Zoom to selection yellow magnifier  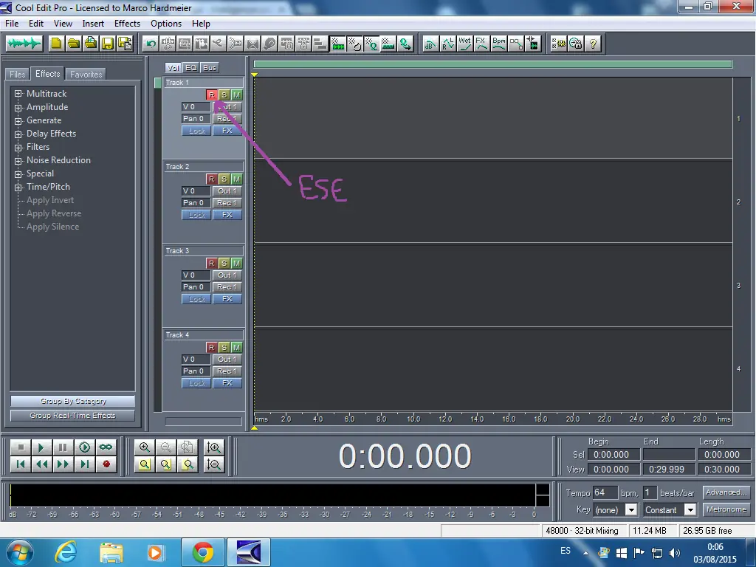tap(145, 464)
